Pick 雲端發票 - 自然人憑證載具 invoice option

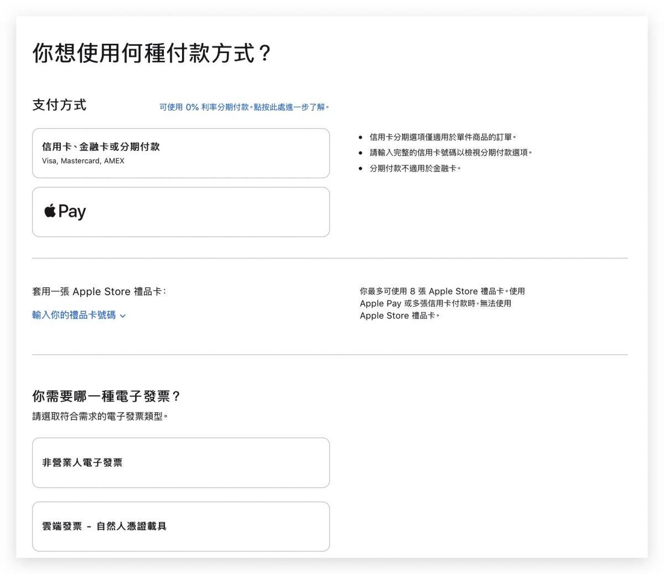click(x=180, y=526)
